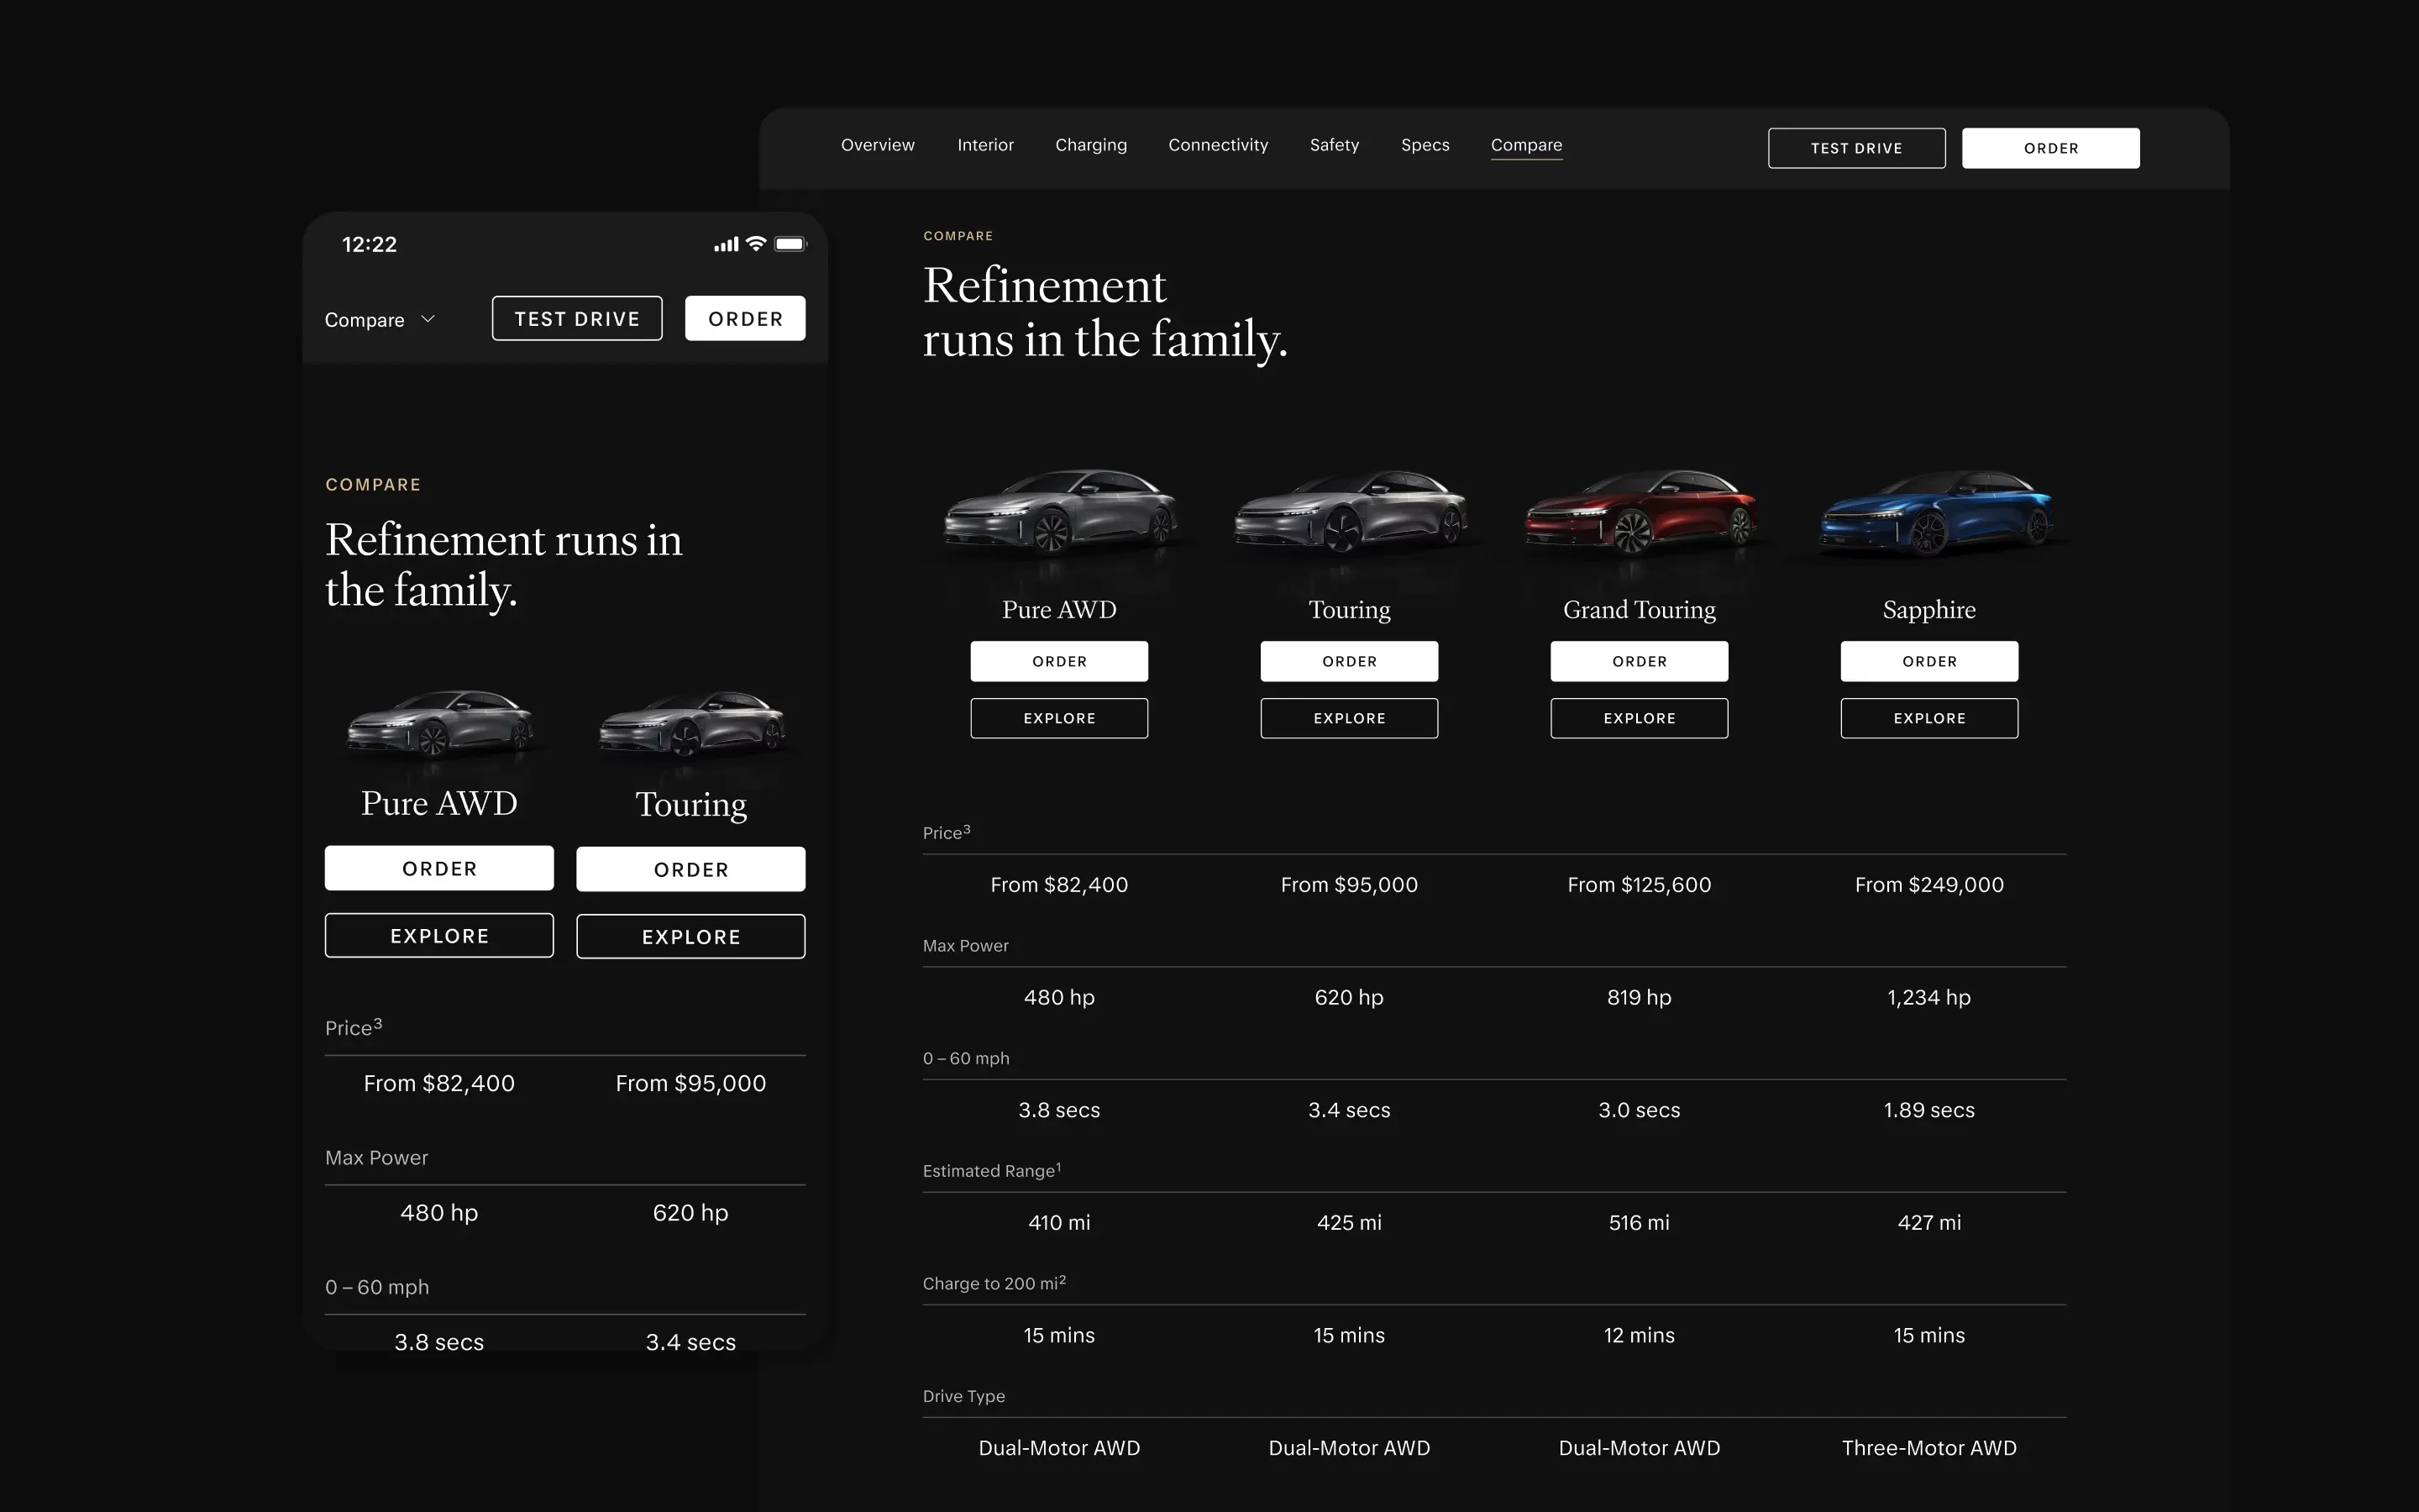2419x1512 pixels.
Task: Order the Sapphire model
Action: [x=1929, y=661]
